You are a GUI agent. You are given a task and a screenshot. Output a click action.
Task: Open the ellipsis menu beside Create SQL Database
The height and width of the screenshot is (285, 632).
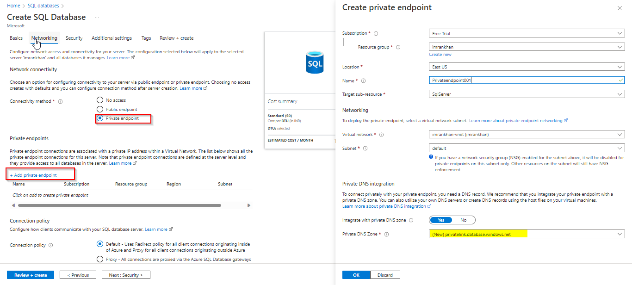(x=97, y=17)
